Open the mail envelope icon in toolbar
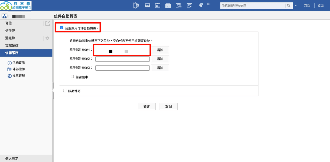Image resolution: width=330 pixels, height=162 pixels. (147, 5)
